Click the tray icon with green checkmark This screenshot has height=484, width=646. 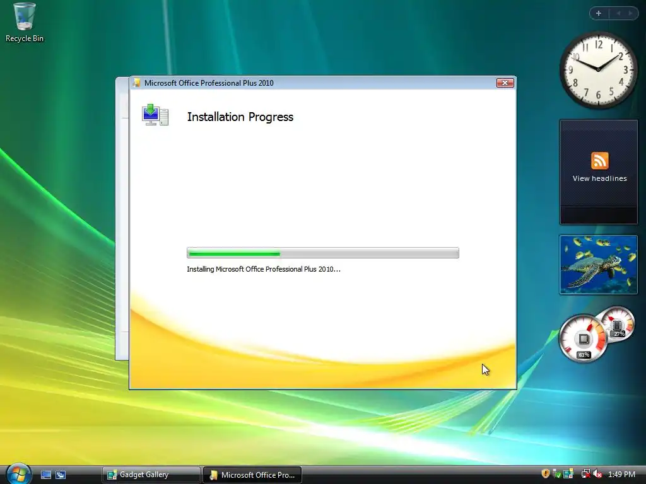tap(556, 474)
